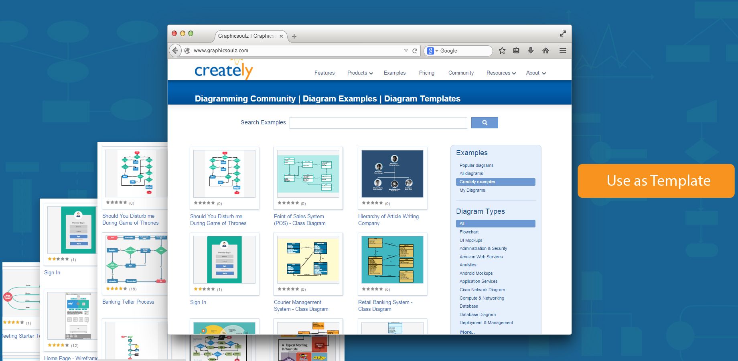Open the downloads arrow icon
The width and height of the screenshot is (738, 361).
point(531,51)
